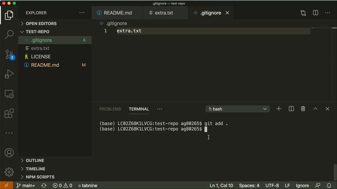Open the Search view icon

9,35
